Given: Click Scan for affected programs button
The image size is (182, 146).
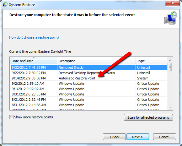Looking at the screenshot, I should click(148, 117).
